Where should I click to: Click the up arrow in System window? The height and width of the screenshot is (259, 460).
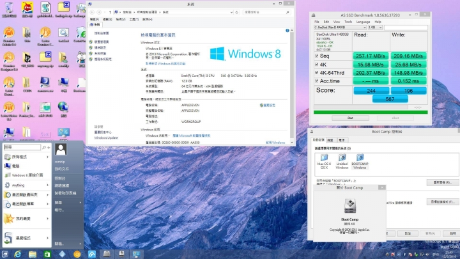tap(110, 12)
